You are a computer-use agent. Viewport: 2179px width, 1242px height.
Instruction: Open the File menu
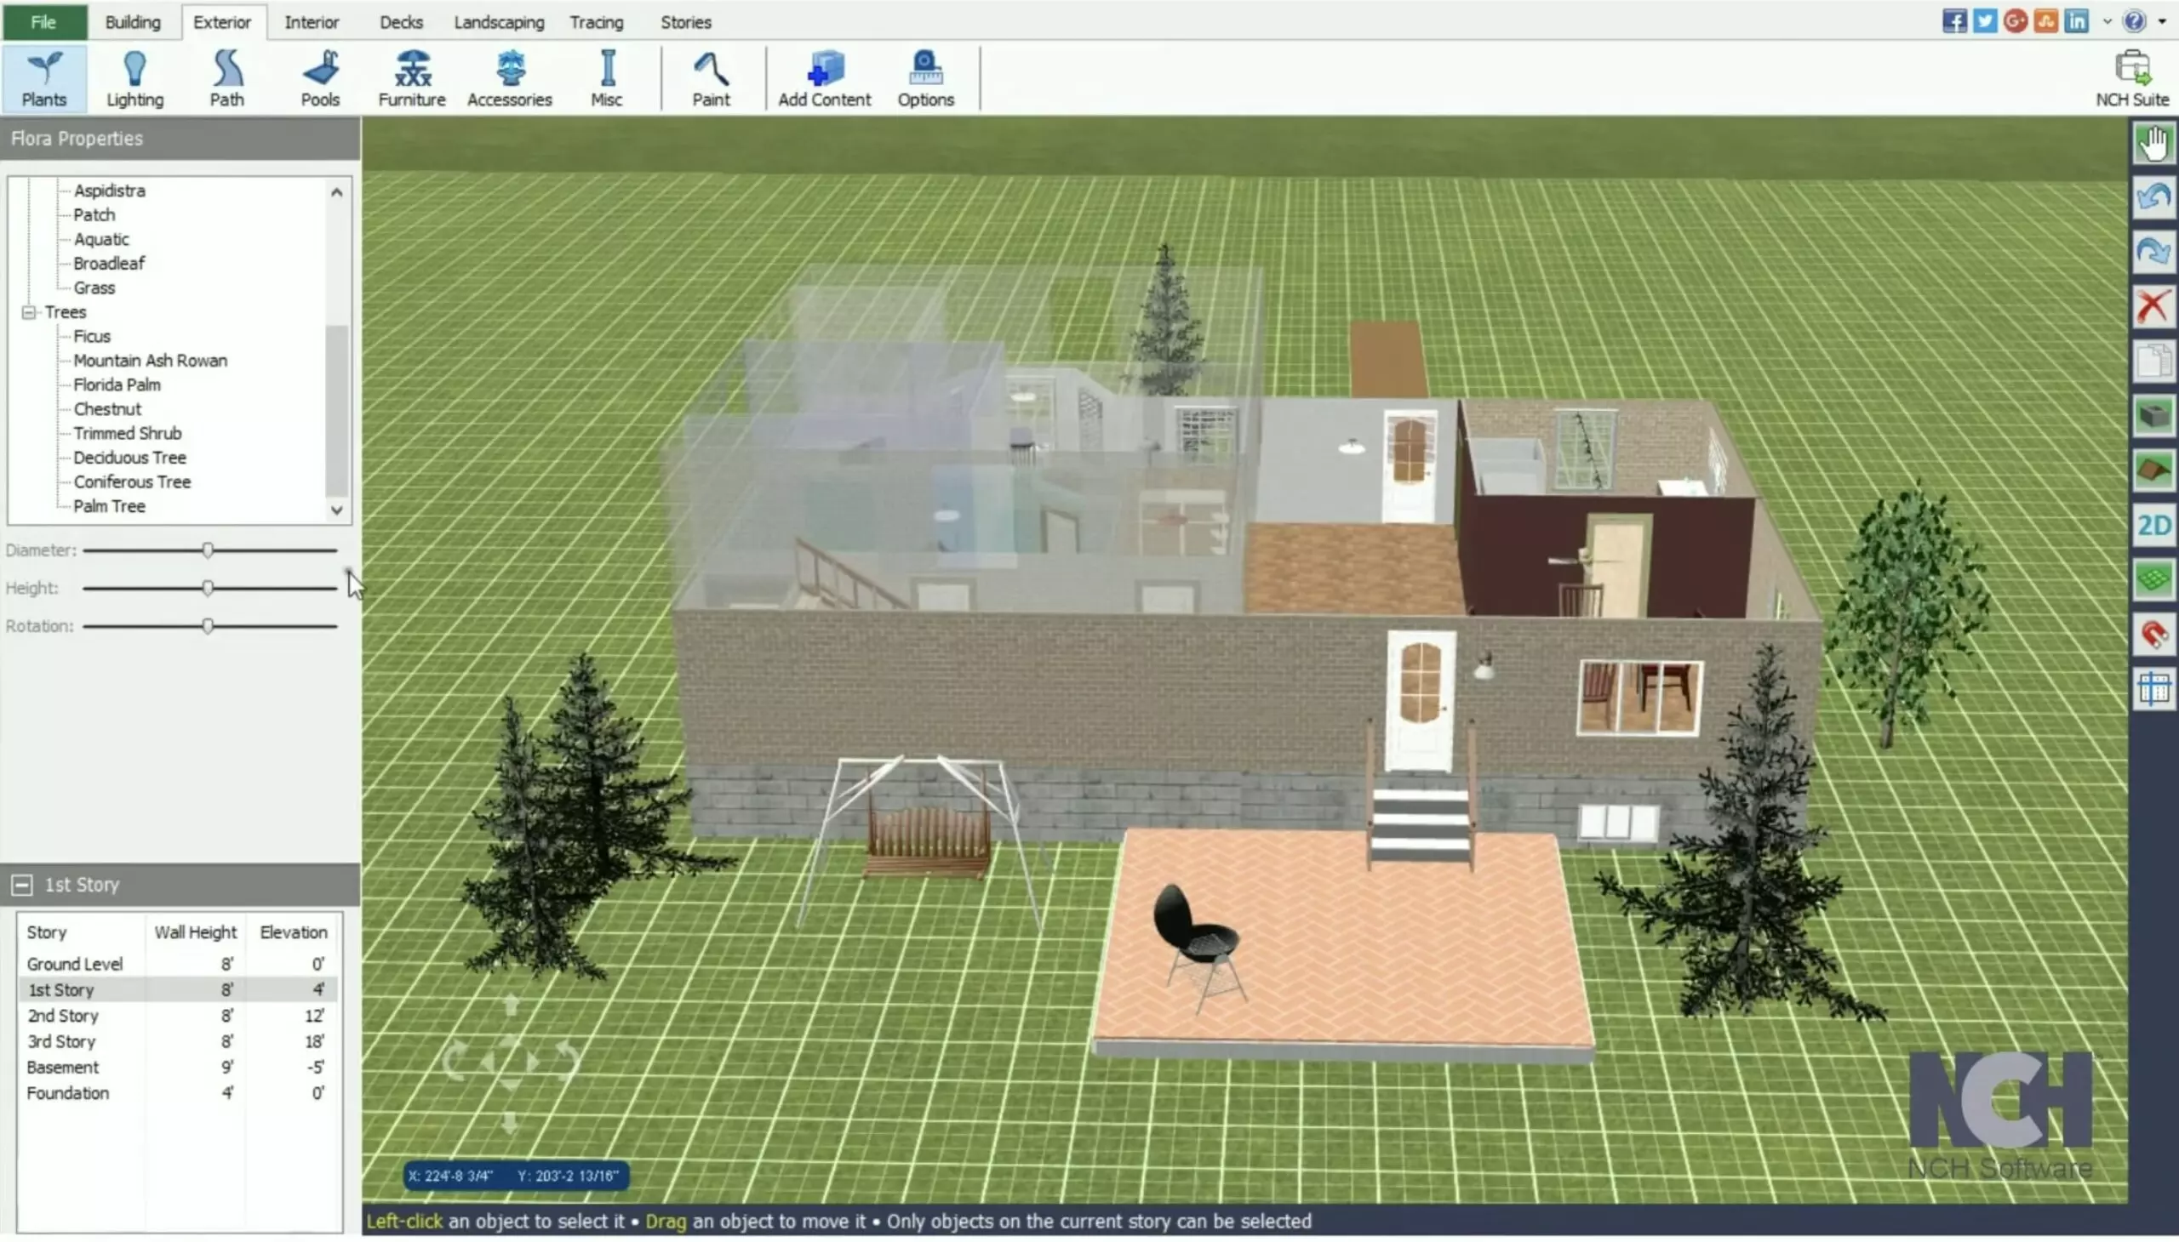click(43, 22)
